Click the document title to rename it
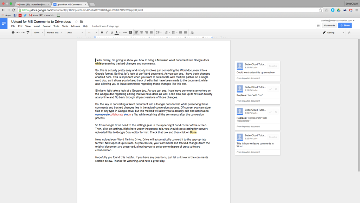The height and width of the screenshot is (203, 360). click(41, 21)
